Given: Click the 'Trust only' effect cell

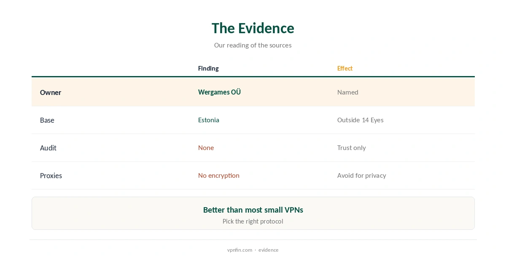Looking at the screenshot, I should click(x=352, y=147).
